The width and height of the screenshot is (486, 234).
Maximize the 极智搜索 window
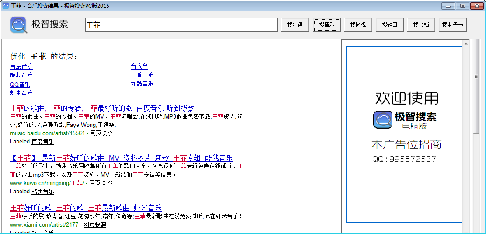tap(463, 6)
